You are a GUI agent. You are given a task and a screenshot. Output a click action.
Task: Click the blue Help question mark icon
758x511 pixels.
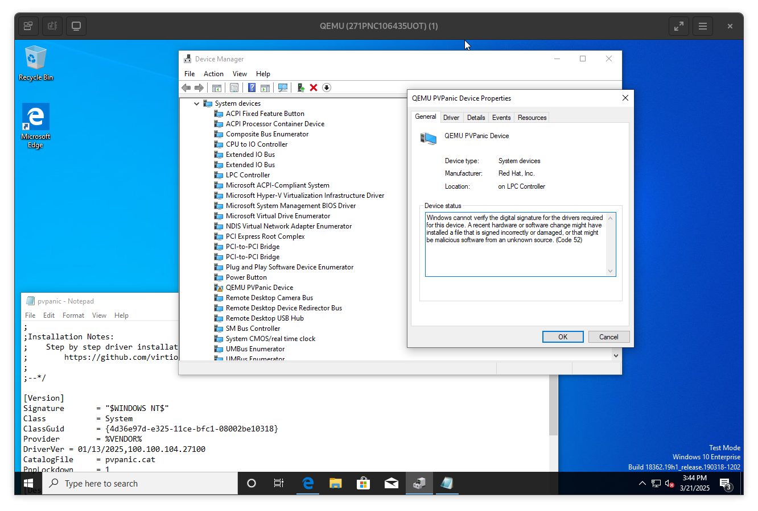tap(252, 88)
